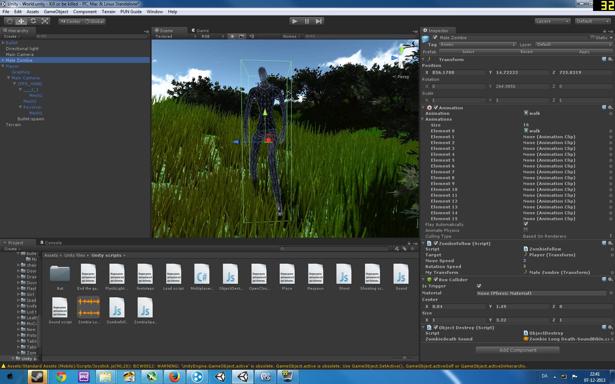Open the Layer Default dropdown

(574, 45)
